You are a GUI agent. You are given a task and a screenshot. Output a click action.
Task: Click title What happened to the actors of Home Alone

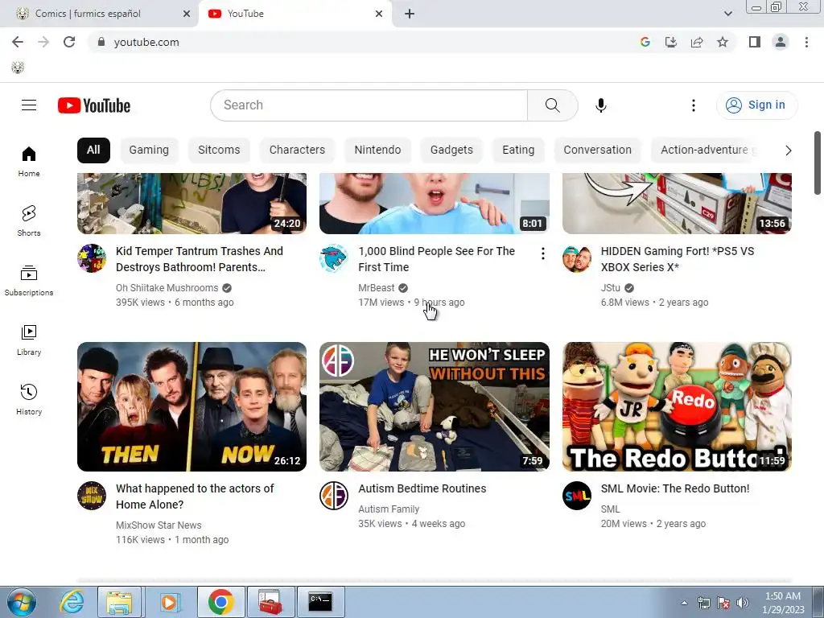point(195,496)
